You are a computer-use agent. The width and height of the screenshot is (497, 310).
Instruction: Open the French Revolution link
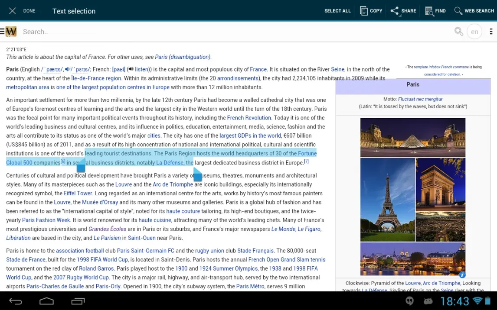click(249, 118)
